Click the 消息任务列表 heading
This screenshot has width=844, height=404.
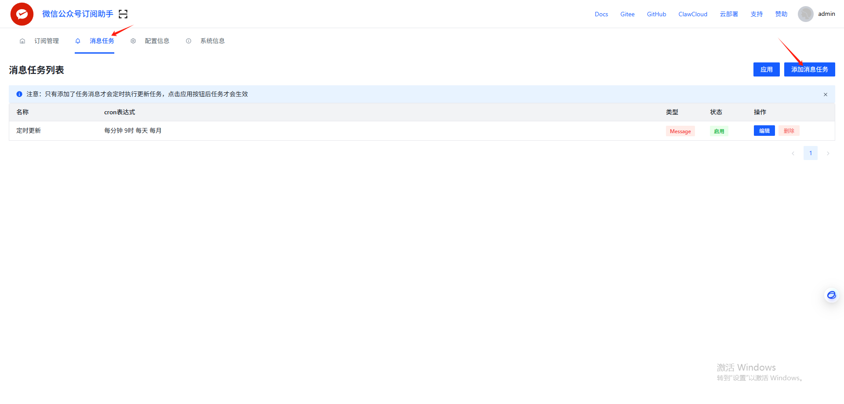coord(36,70)
